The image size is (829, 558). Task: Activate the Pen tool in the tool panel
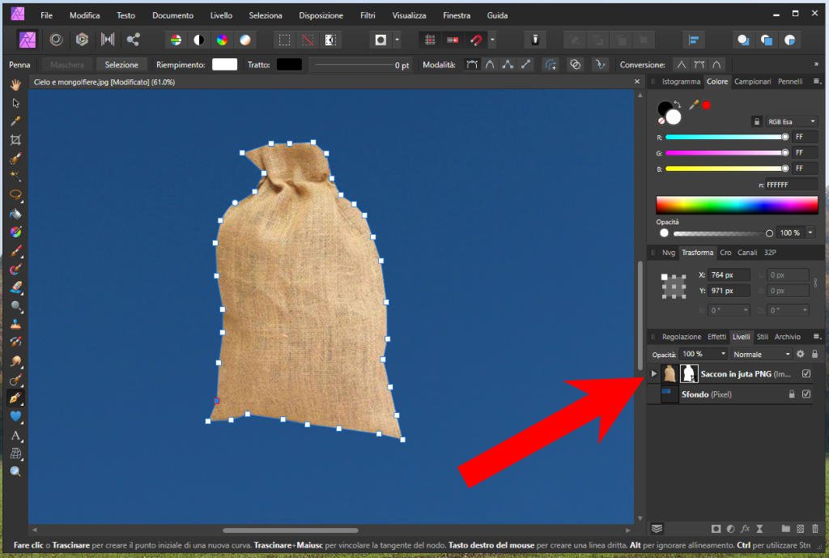click(15, 398)
